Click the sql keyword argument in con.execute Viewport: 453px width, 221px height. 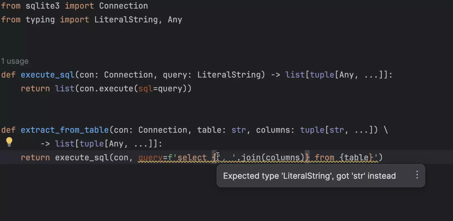click(145, 89)
